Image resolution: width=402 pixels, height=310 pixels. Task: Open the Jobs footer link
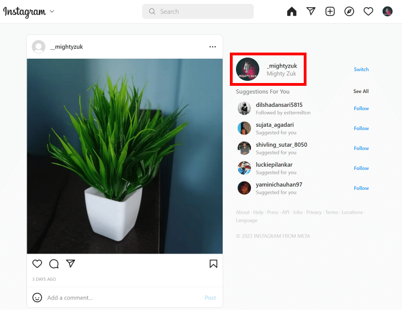298,213
